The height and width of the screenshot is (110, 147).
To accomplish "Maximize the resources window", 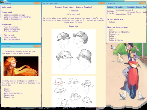I will [x=37, y=3].
